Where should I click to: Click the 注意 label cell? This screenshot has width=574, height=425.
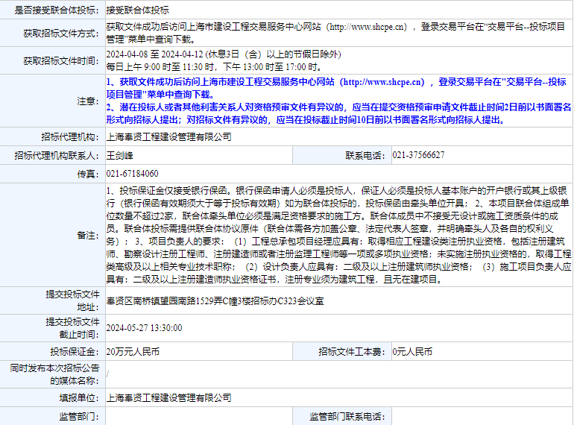click(x=86, y=101)
